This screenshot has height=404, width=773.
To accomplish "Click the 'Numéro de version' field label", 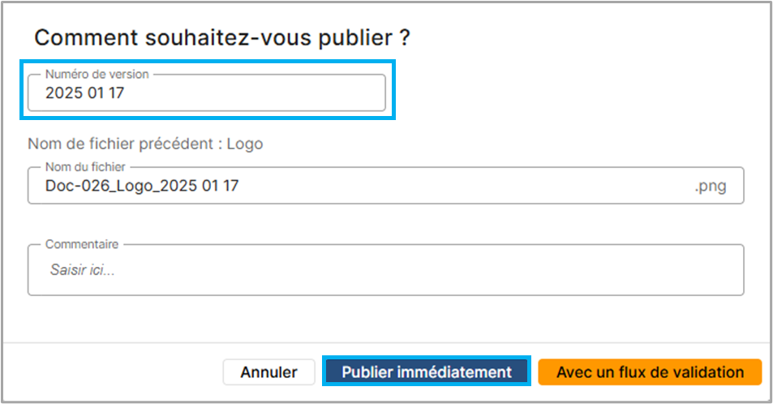I will [x=97, y=74].
